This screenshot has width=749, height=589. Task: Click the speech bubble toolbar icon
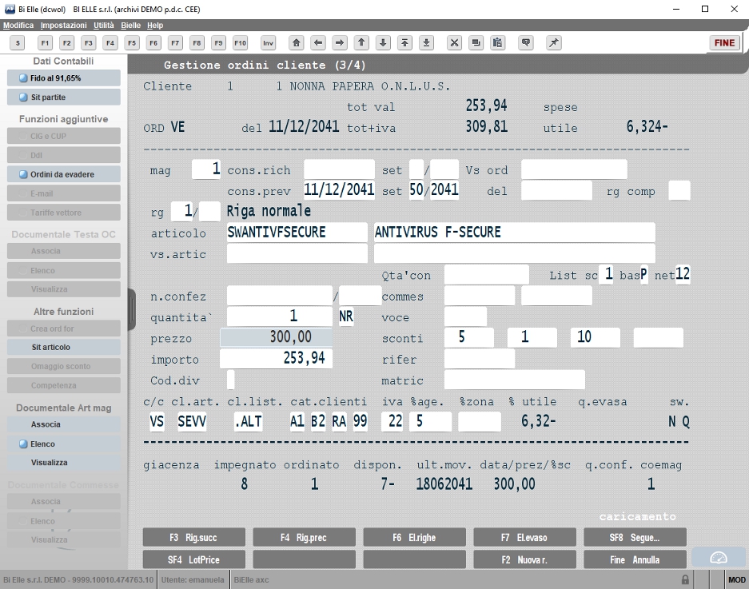(x=526, y=43)
